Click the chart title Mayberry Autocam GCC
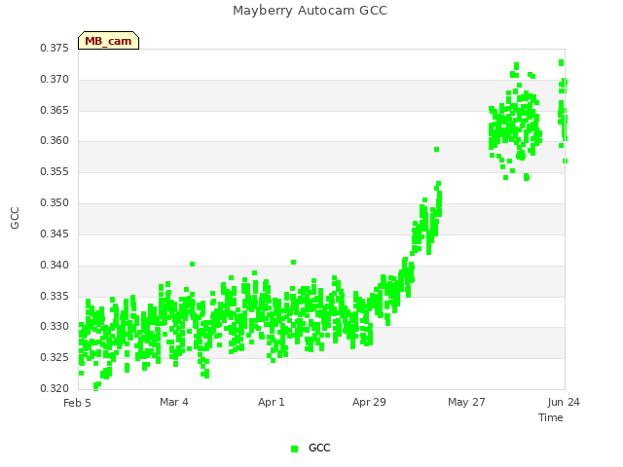The image size is (623, 467). pos(310,11)
